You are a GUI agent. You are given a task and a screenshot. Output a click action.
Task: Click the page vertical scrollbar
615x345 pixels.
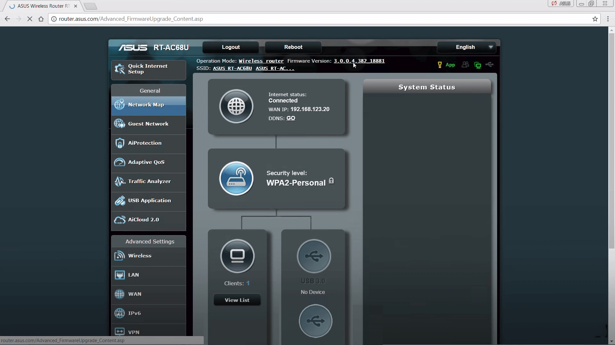click(611, 141)
